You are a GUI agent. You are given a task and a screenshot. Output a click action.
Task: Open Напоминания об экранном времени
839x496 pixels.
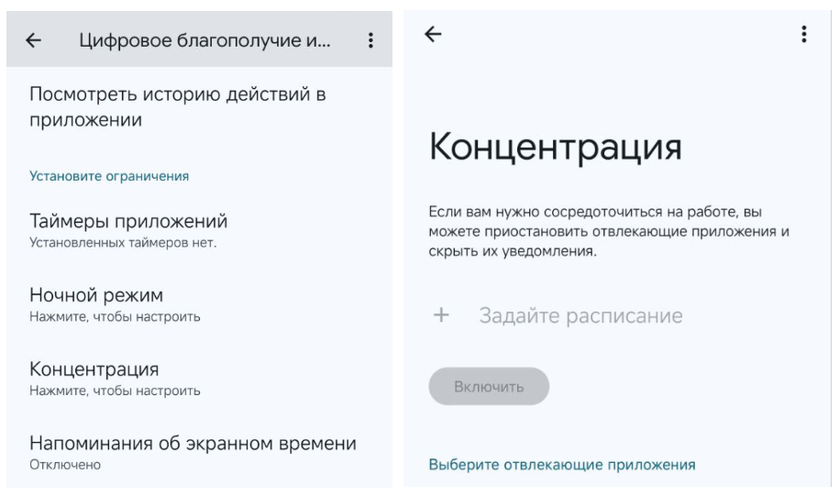coord(199,453)
